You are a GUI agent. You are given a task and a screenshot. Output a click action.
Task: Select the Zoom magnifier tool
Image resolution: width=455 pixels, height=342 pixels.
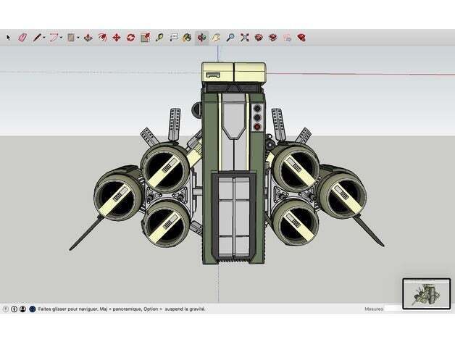pos(230,38)
